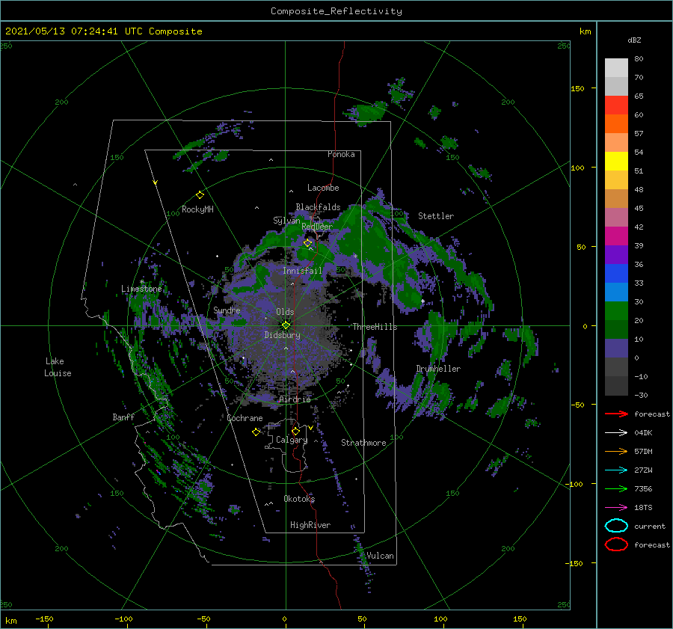Click the white 04DK arrow icon

tap(616, 433)
